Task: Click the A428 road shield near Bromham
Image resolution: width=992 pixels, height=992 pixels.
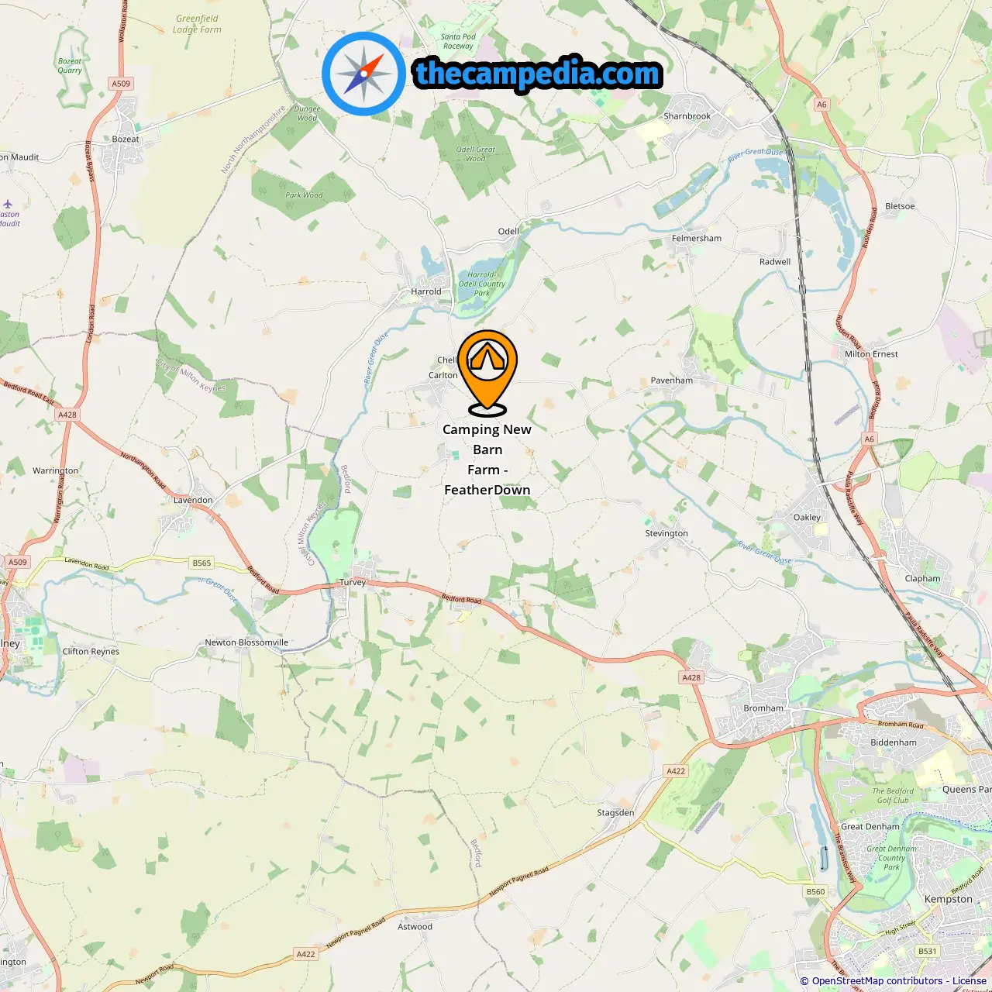Action: (x=691, y=677)
